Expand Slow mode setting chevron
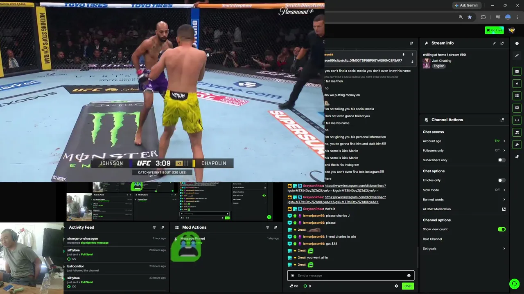 504,190
